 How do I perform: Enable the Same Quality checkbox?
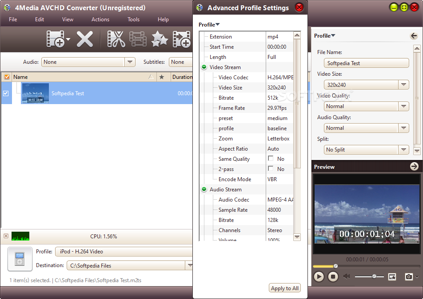coord(271,159)
